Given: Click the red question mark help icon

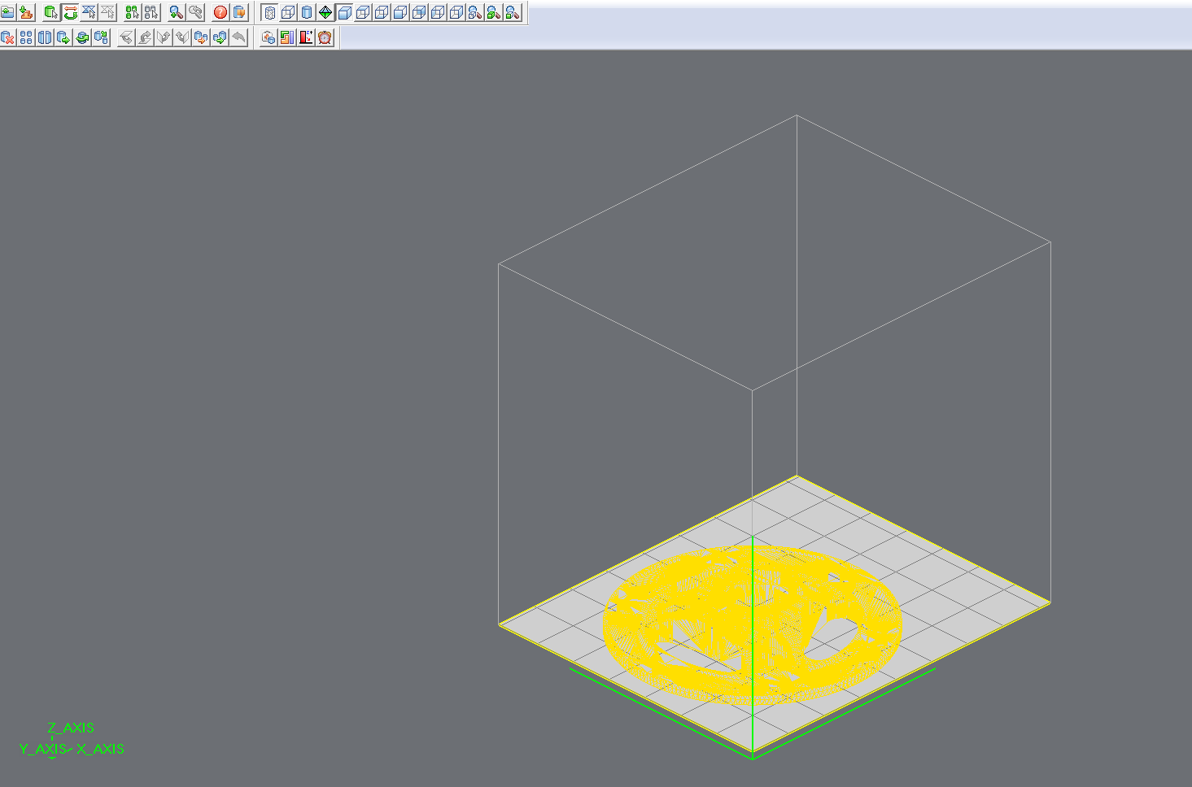Looking at the screenshot, I should (220, 13).
